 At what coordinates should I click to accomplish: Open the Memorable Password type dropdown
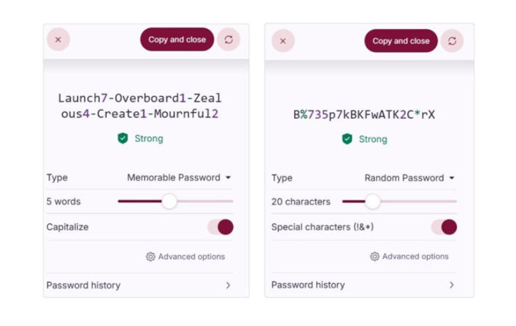click(x=179, y=177)
